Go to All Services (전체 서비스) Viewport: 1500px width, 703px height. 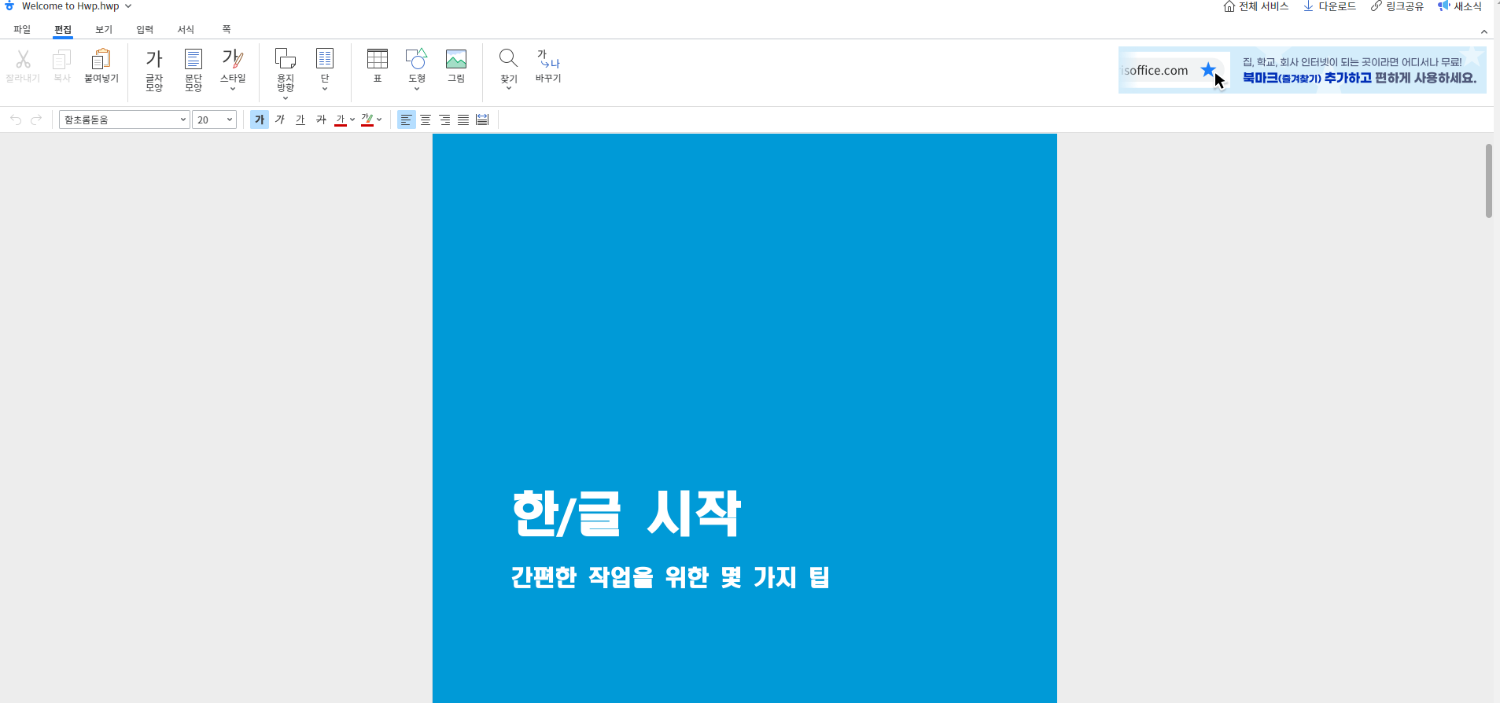1256,6
